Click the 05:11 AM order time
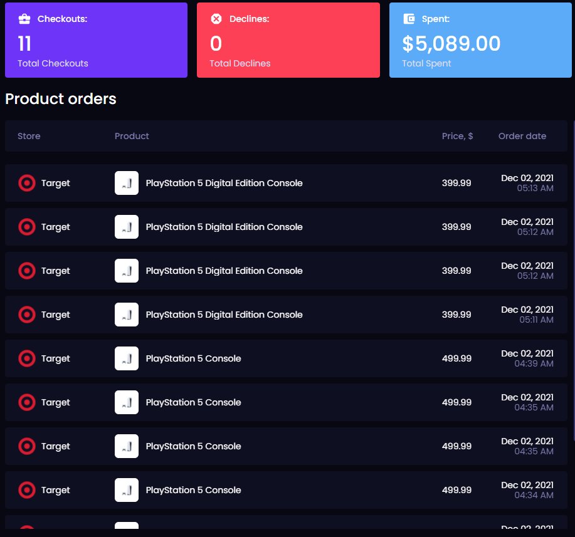 click(x=536, y=320)
